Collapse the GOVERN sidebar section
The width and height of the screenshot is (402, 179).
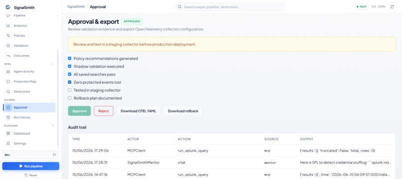click(53, 100)
